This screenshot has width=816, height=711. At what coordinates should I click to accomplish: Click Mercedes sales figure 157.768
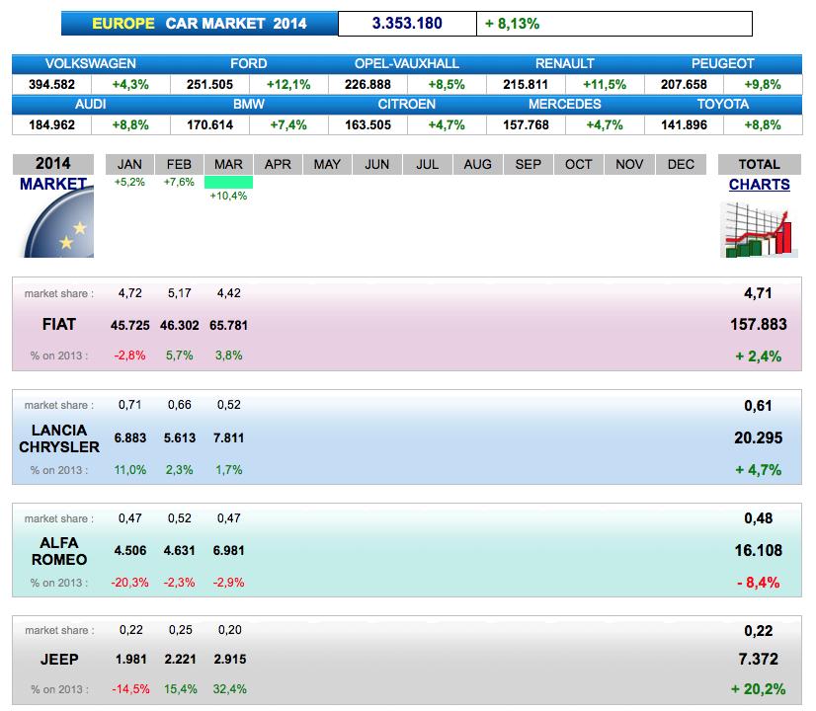tap(526, 124)
